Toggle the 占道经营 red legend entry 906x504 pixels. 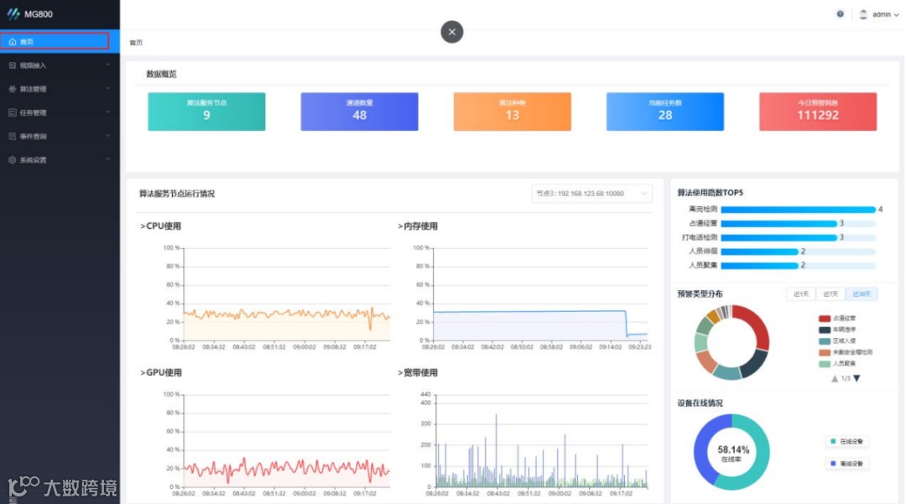(x=837, y=318)
